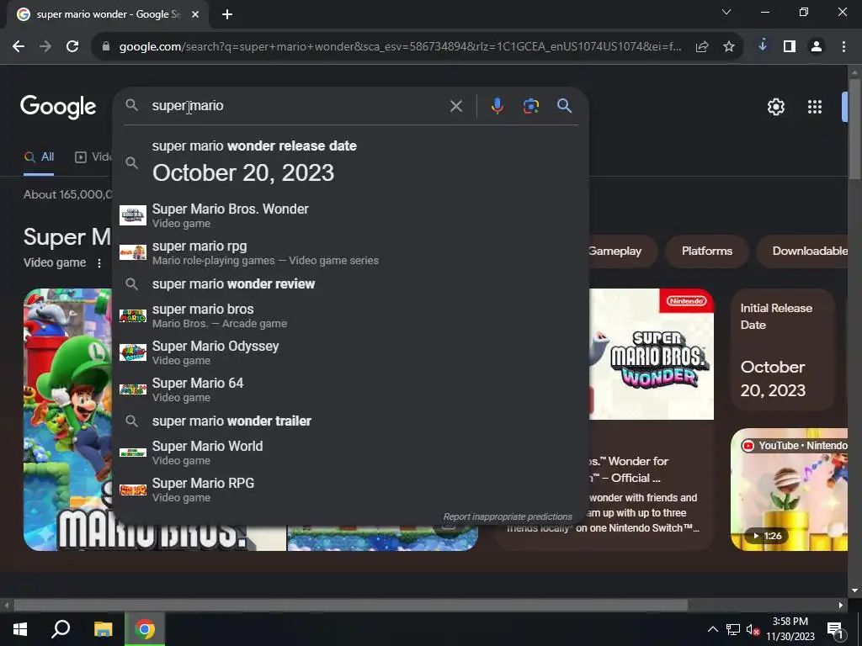The image size is (862, 646).
Task: Clear the search box text
Action: pos(455,106)
